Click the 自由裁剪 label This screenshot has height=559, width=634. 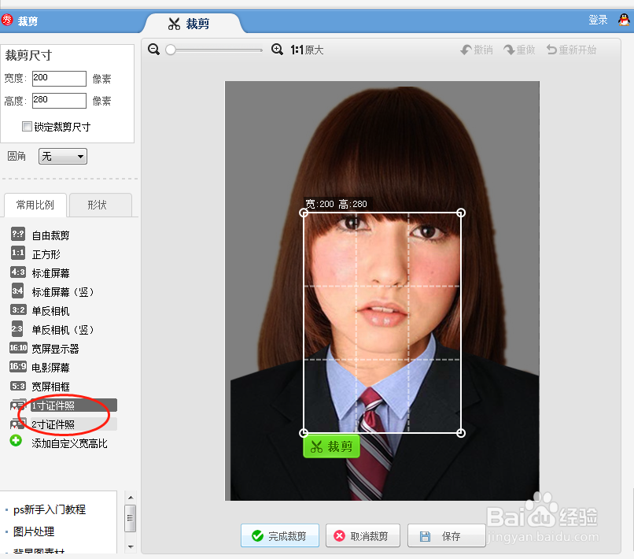50,235
